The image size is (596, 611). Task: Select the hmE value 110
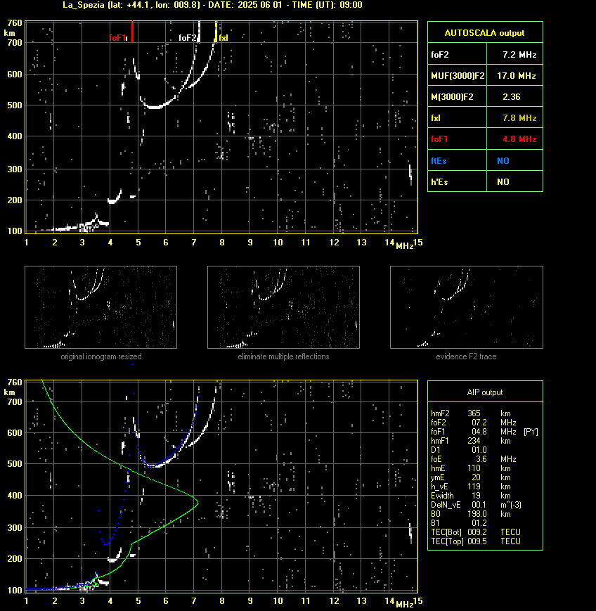coord(474,468)
